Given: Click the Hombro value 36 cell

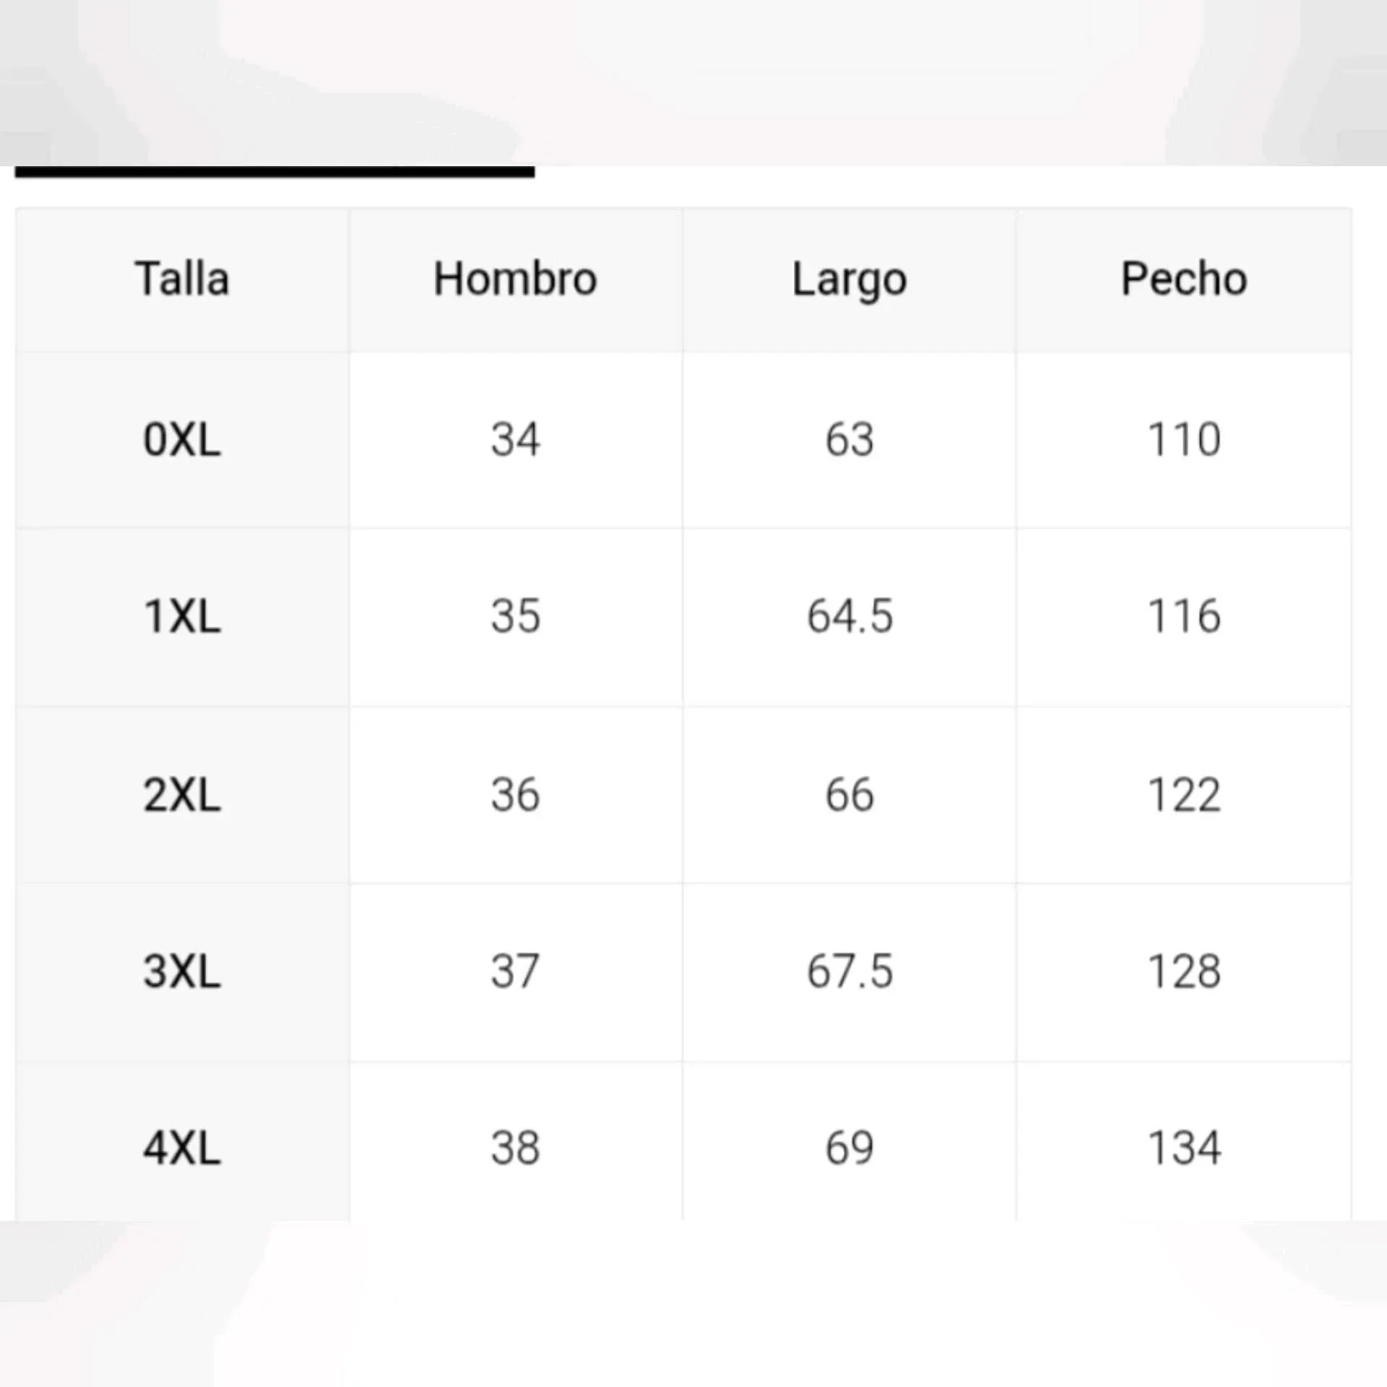Looking at the screenshot, I should [515, 795].
